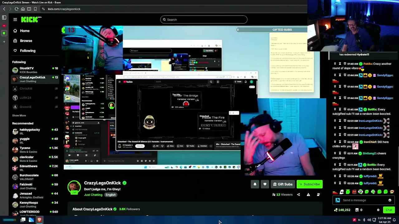Viewport: 399px width, 224px height.
Task: Click the Just Chatting category link
Action: [93, 195]
